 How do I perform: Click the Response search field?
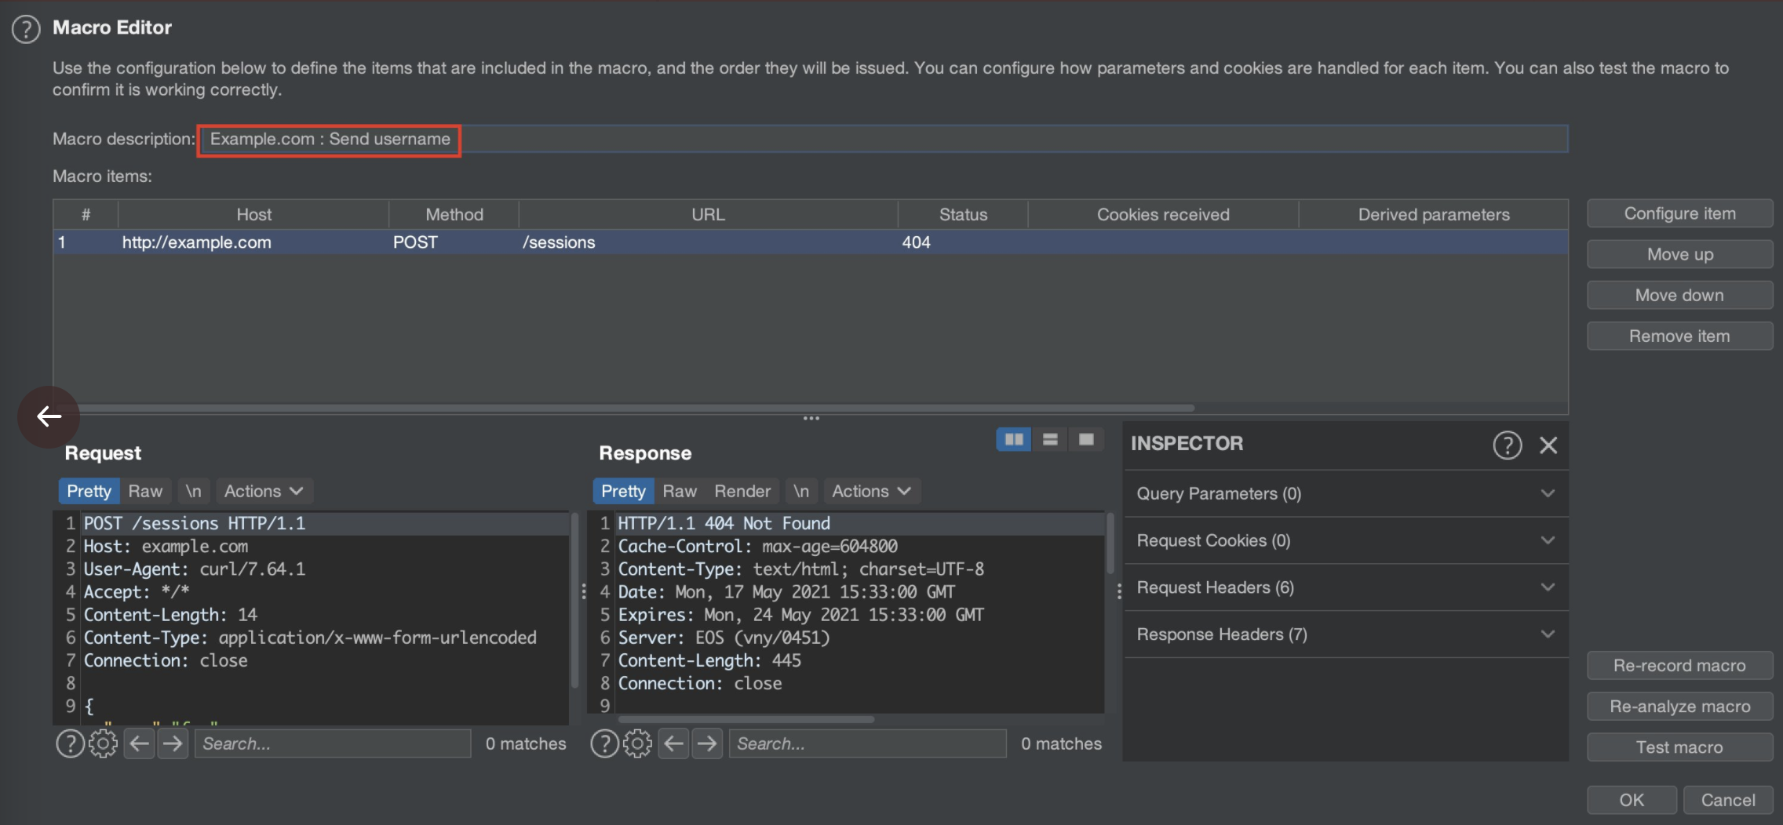[x=868, y=743]
